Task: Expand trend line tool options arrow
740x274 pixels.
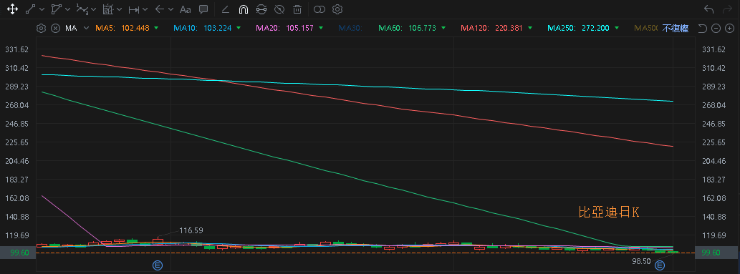Action: [x=42, y=9]
